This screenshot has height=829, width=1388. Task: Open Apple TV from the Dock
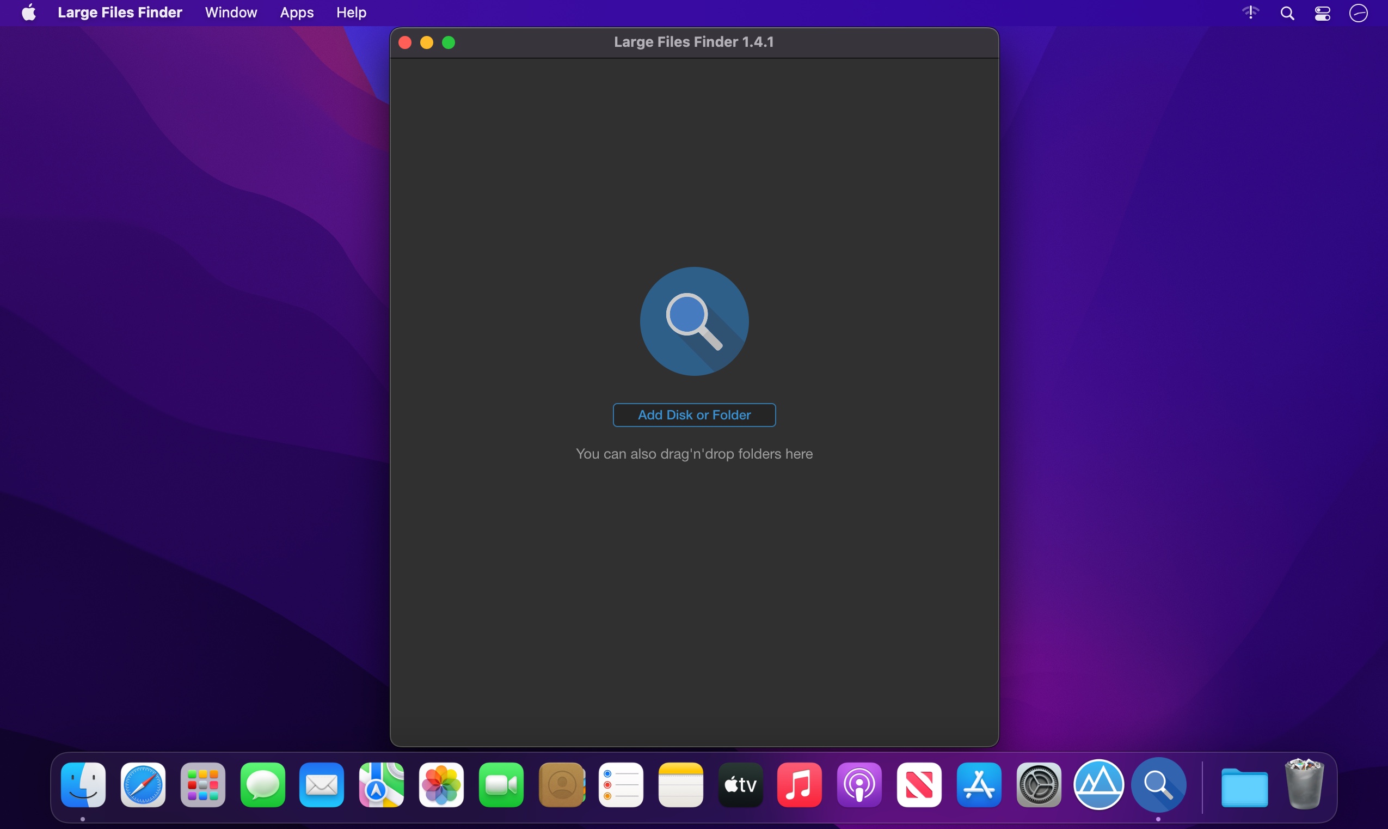(740, 785)
